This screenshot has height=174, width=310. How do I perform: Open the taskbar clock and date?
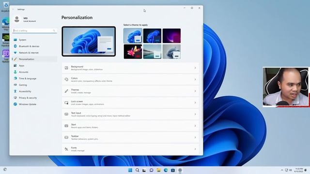299,170
